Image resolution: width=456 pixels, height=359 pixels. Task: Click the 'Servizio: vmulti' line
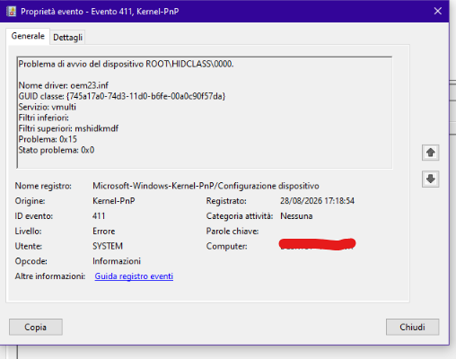48,107
